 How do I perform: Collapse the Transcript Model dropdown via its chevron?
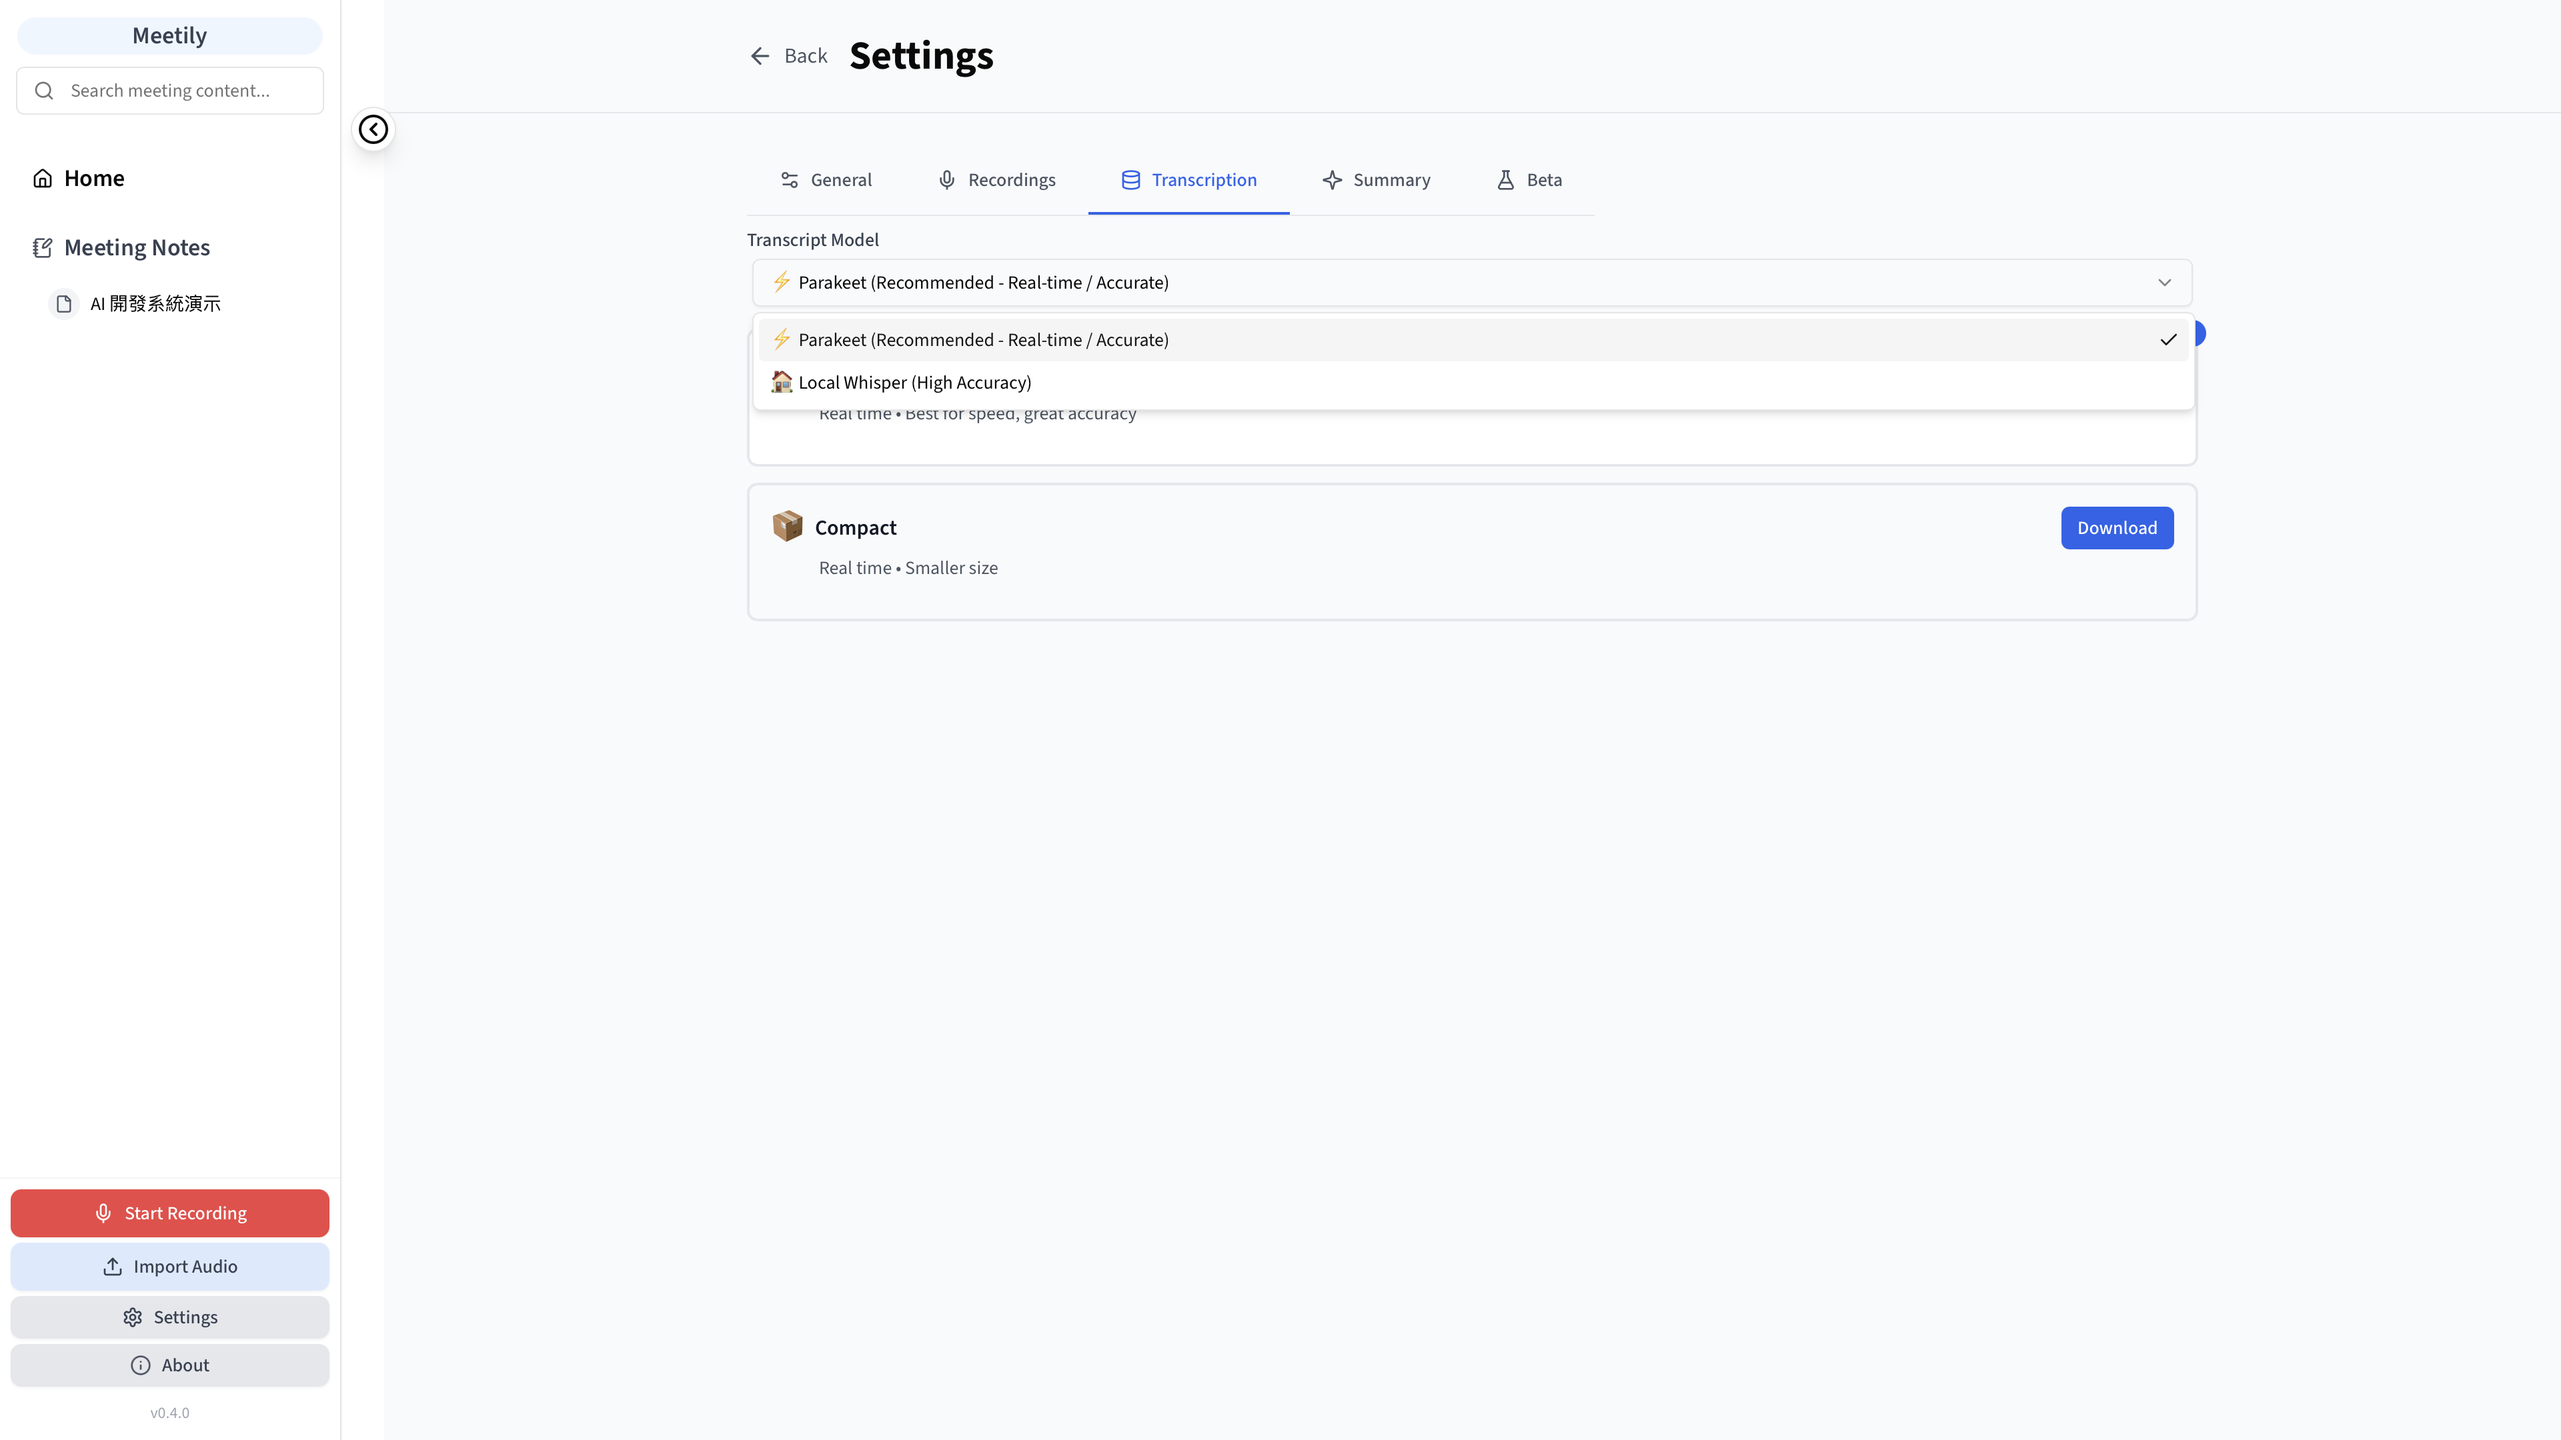point(2164,282)
